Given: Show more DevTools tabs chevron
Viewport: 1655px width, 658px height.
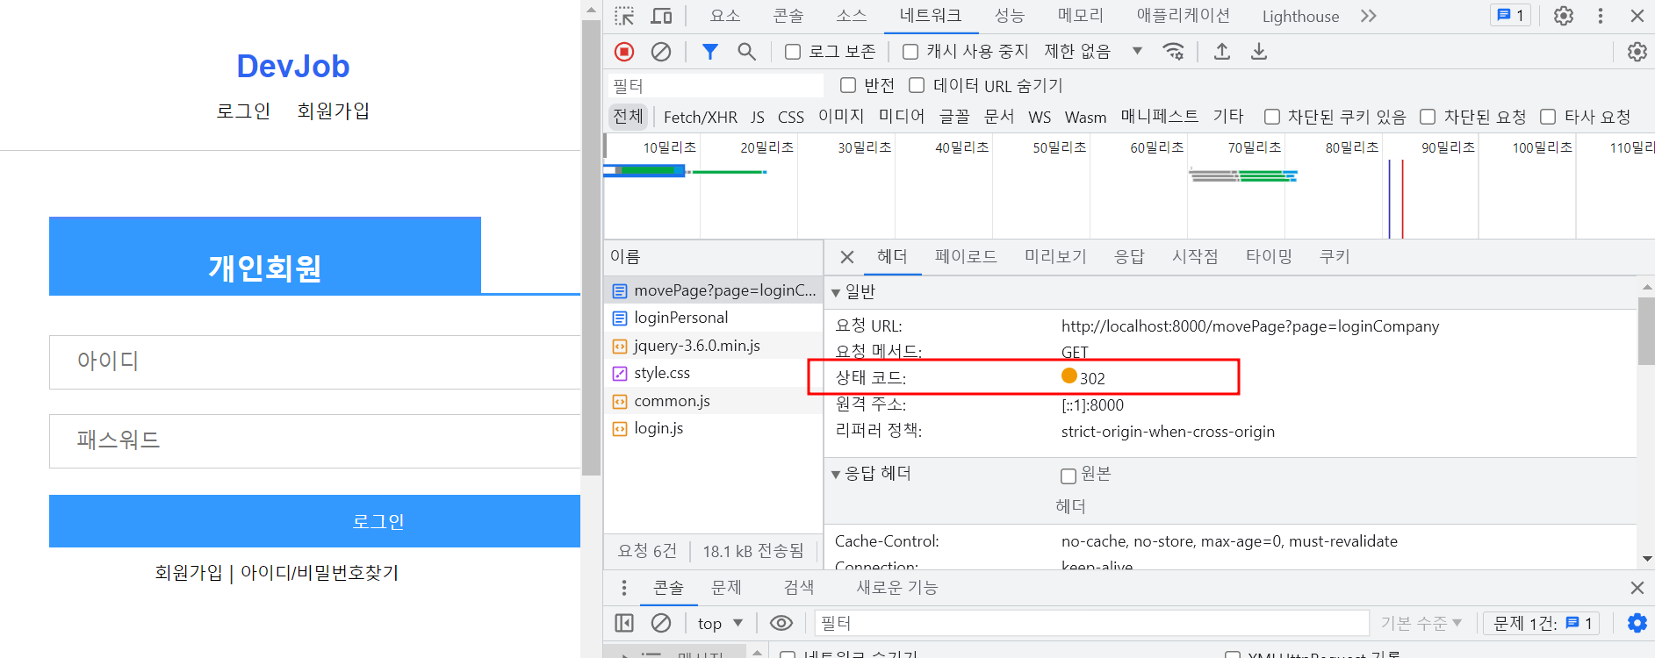Looking at the screenshot, I should pyautogui.click(x=1369, y=16).
